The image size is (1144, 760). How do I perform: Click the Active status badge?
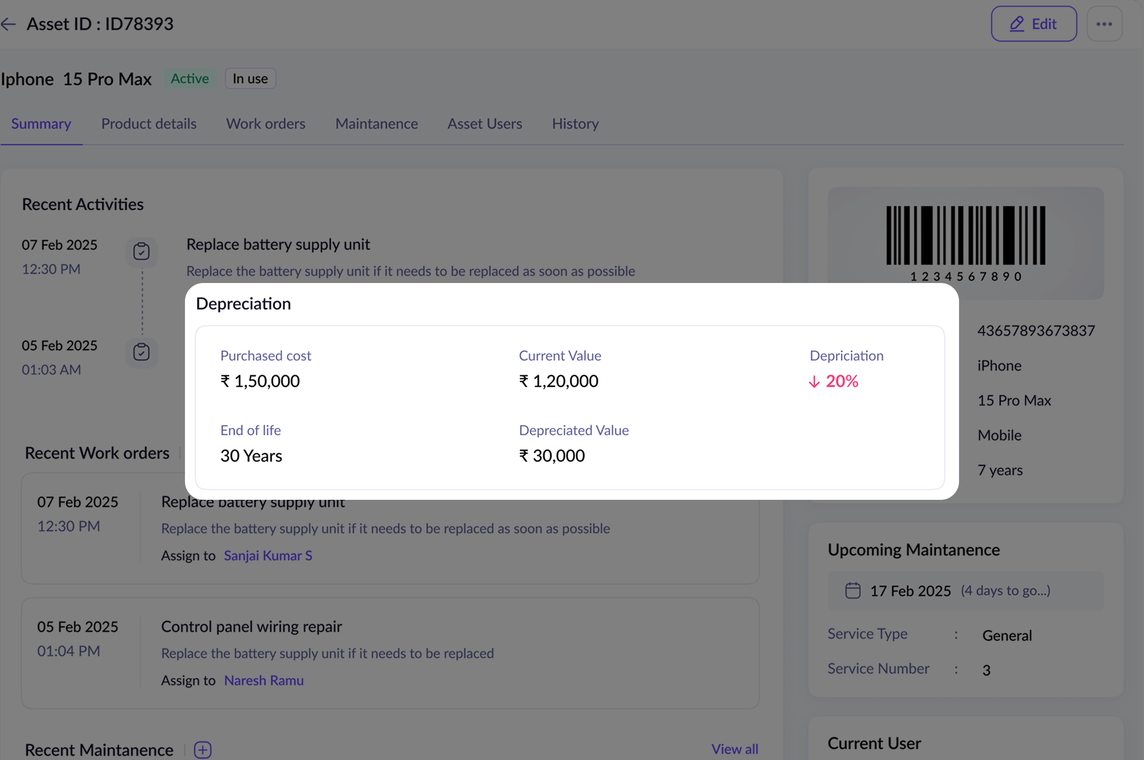190,79
